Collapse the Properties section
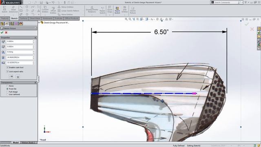The height and width of the screenshot is (147, 261). coord(35,38)
